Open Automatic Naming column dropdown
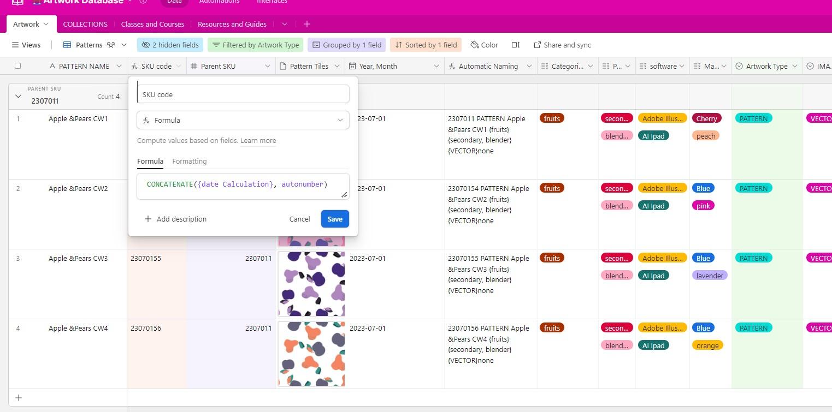Screen dimensions: 832x412 click(x=529, y=66)
